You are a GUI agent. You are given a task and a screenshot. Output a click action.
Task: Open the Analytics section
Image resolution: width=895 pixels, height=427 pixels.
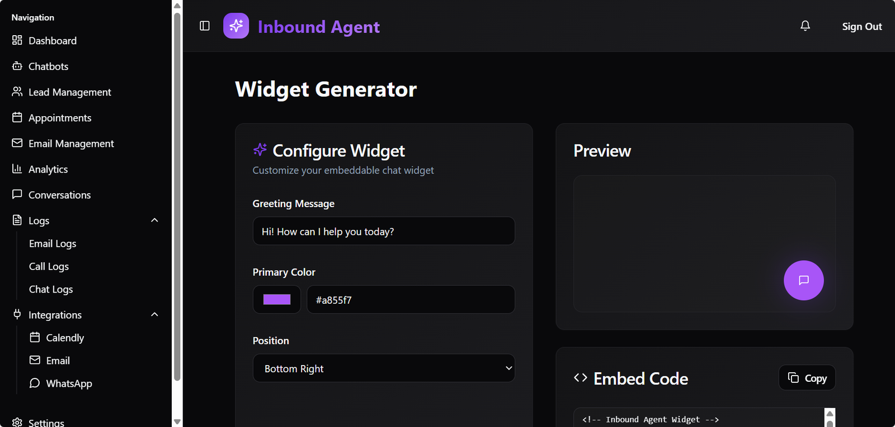point(48,169)
